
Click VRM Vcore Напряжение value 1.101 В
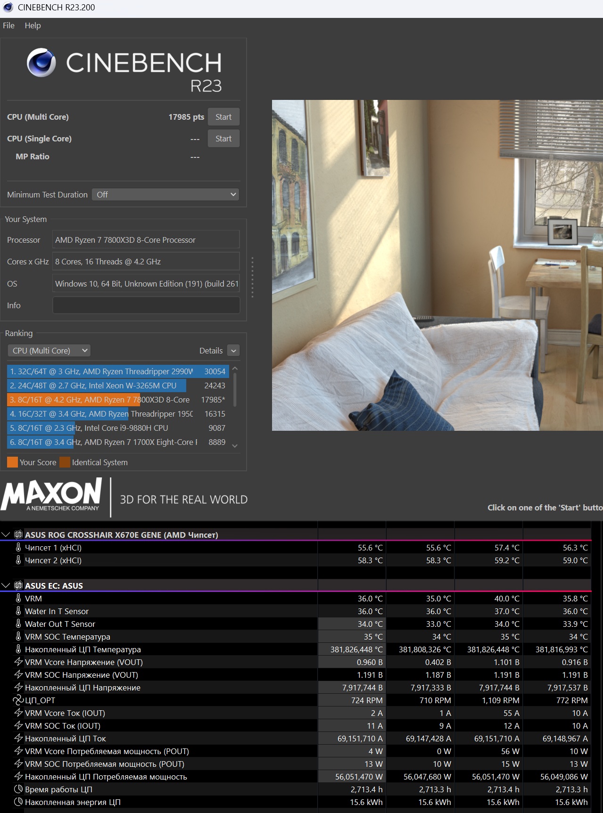tap(506, 662)
